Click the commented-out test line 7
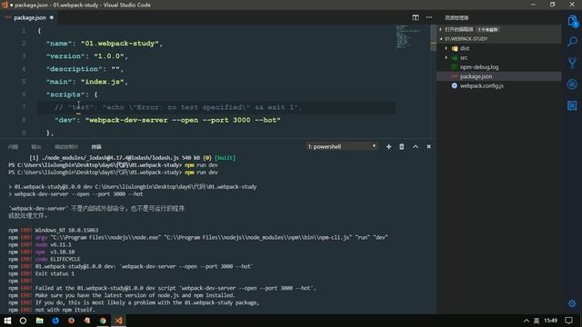 [x=178, y=107]
